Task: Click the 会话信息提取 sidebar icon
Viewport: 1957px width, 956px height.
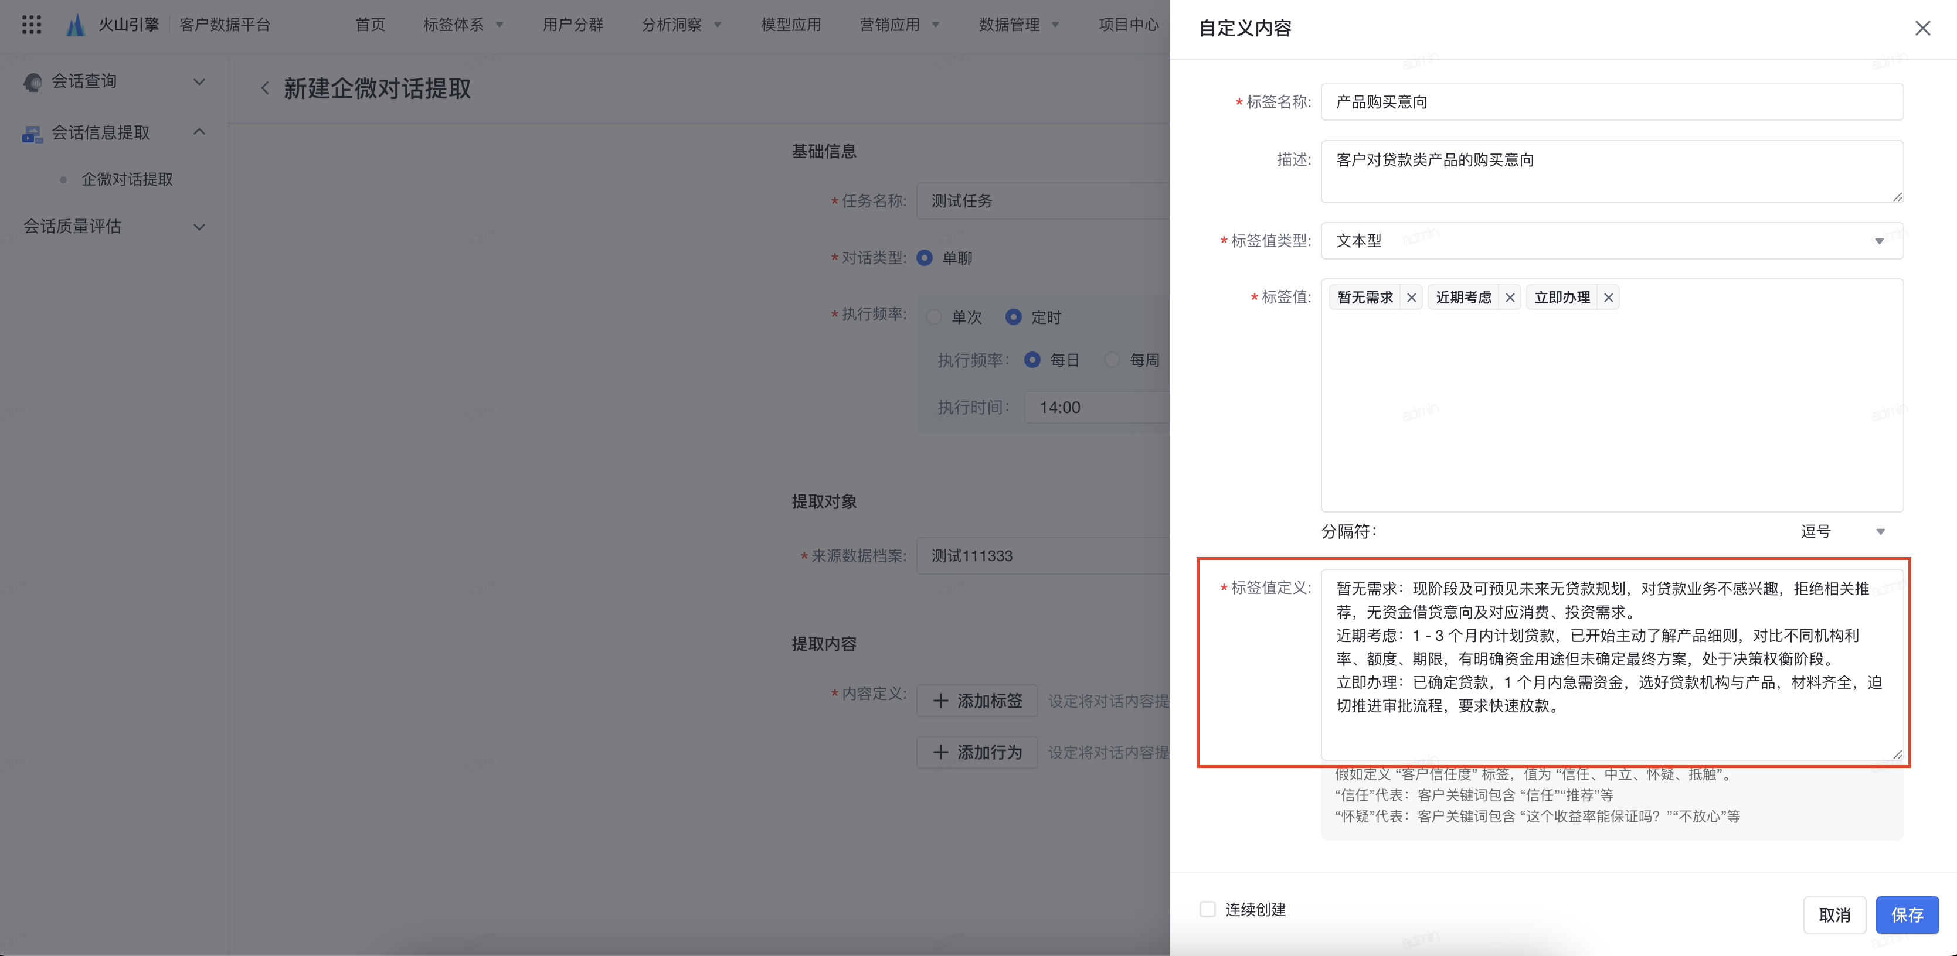Action: pos(33,134)
